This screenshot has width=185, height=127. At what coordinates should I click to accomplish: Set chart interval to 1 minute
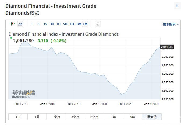(x=32, y=24)
